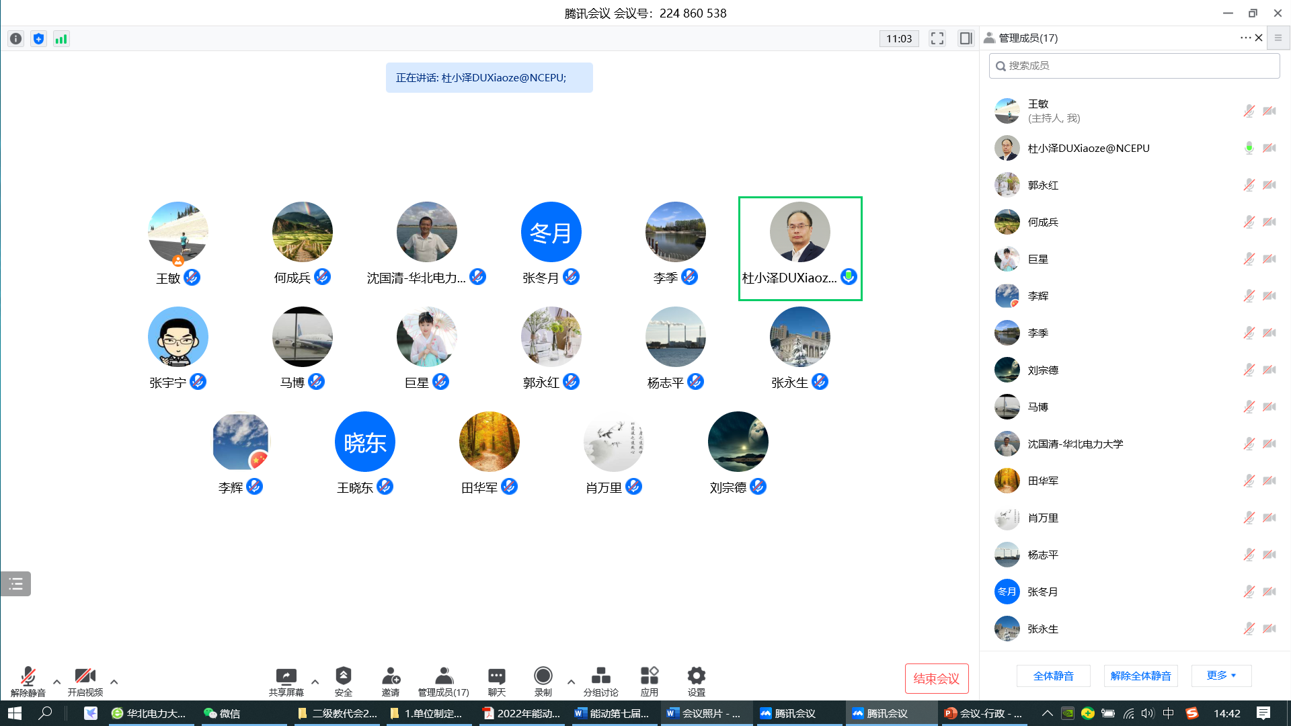1291x726 pixels.
Task: Open the share screen icon
Action: coord(286,676)
